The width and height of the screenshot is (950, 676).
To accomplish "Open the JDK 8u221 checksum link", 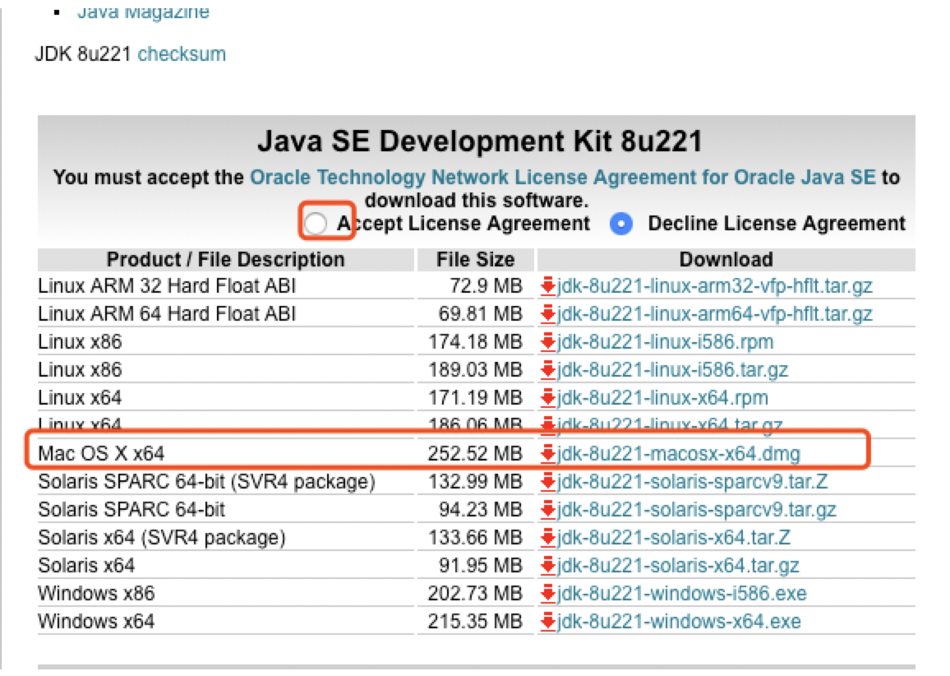I will 182,54.
